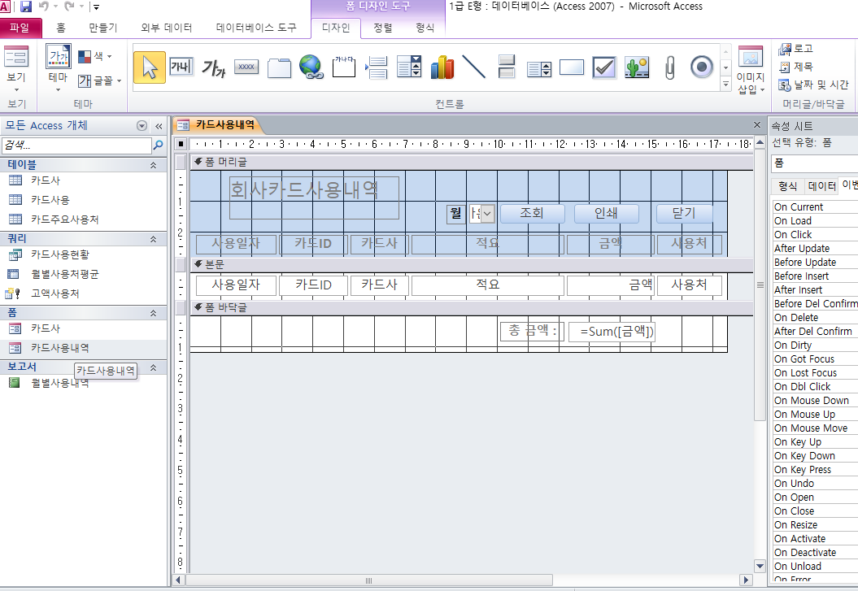Collapse the 쿼리 group in navigation pane
Viewport: 858px width, 591px height.
pos(153,239)
